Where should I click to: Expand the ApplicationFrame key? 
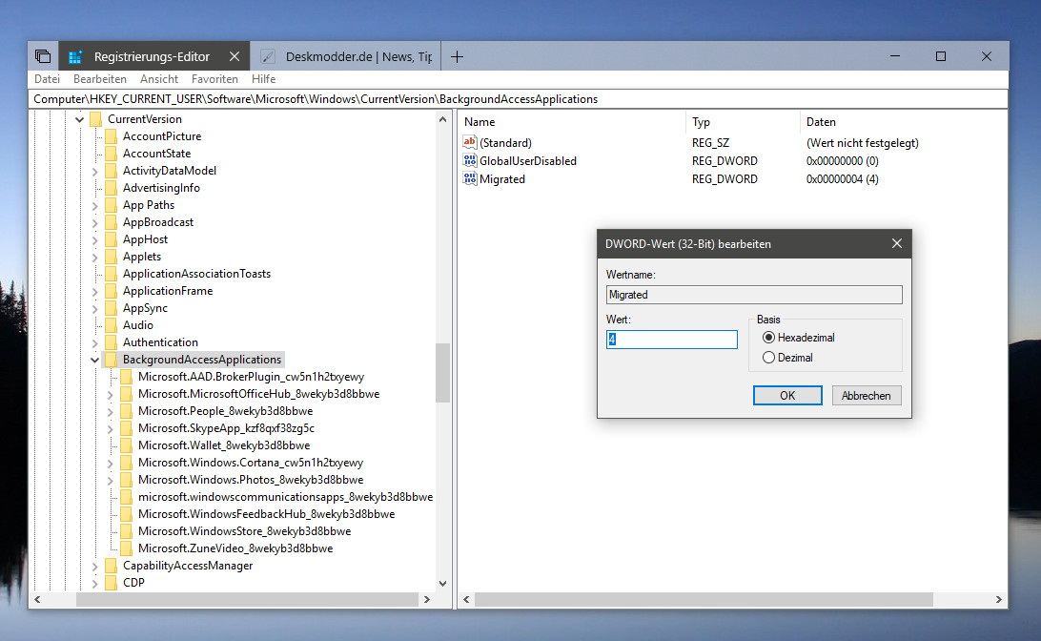(95, 292)
